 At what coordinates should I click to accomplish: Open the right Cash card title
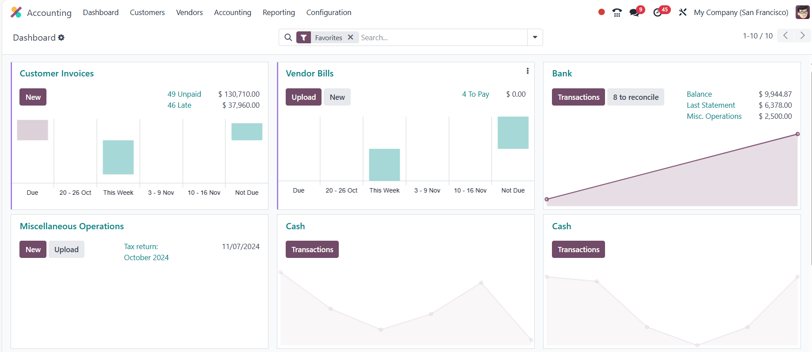click(x=562, y=226)
